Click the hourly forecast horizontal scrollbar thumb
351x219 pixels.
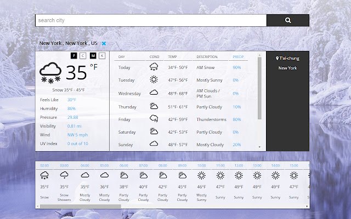coord(81,206)
